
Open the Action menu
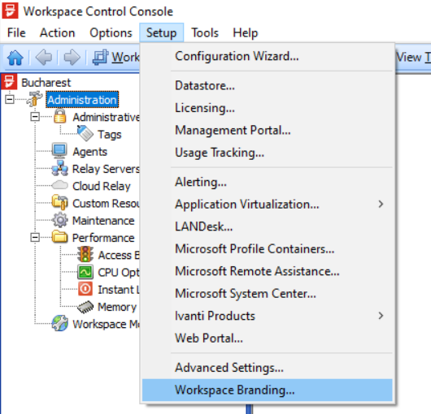[57, 32]
